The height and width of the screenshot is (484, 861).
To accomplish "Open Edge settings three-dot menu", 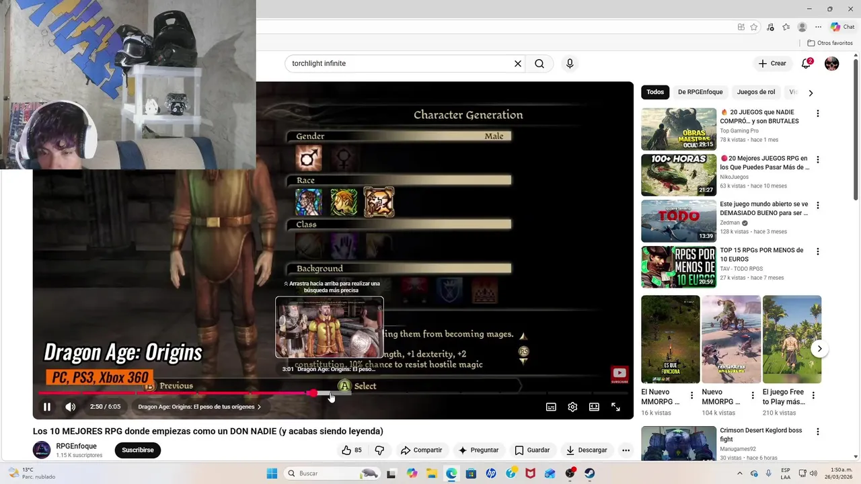I will (x=818, y=27).
